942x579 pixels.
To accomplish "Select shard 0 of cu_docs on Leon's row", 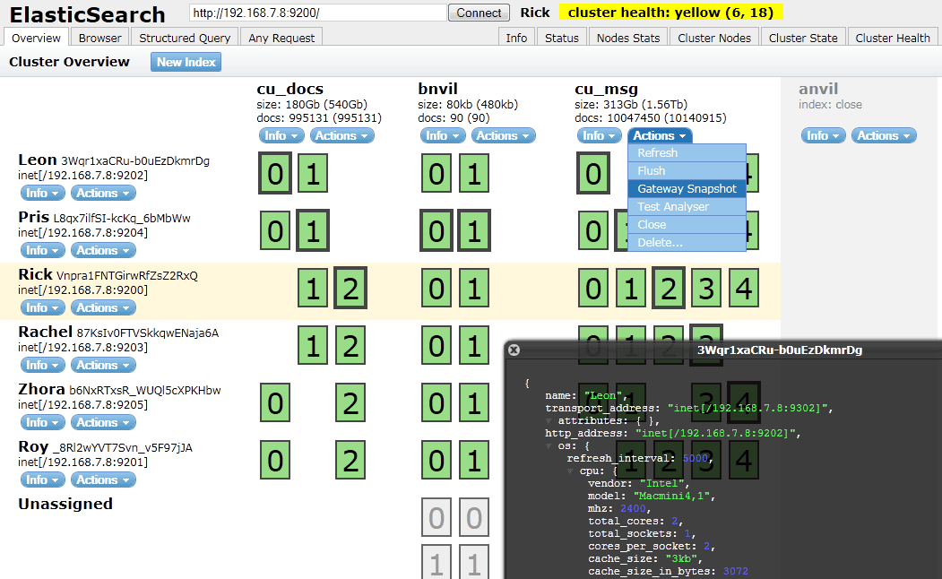I will (275, 172).
